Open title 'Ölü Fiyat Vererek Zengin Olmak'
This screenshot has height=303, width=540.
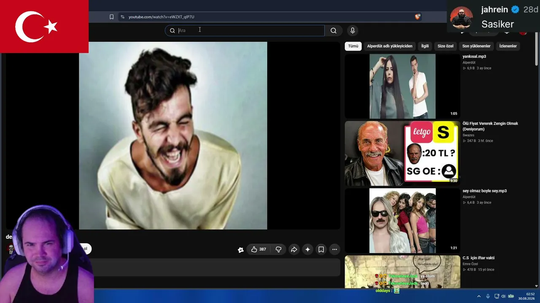pyautogui.click(x=490, y=126)
